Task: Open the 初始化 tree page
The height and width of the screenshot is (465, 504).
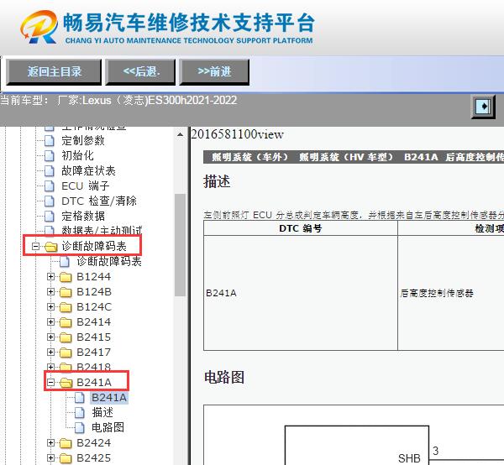Action: tap(77, 155)
